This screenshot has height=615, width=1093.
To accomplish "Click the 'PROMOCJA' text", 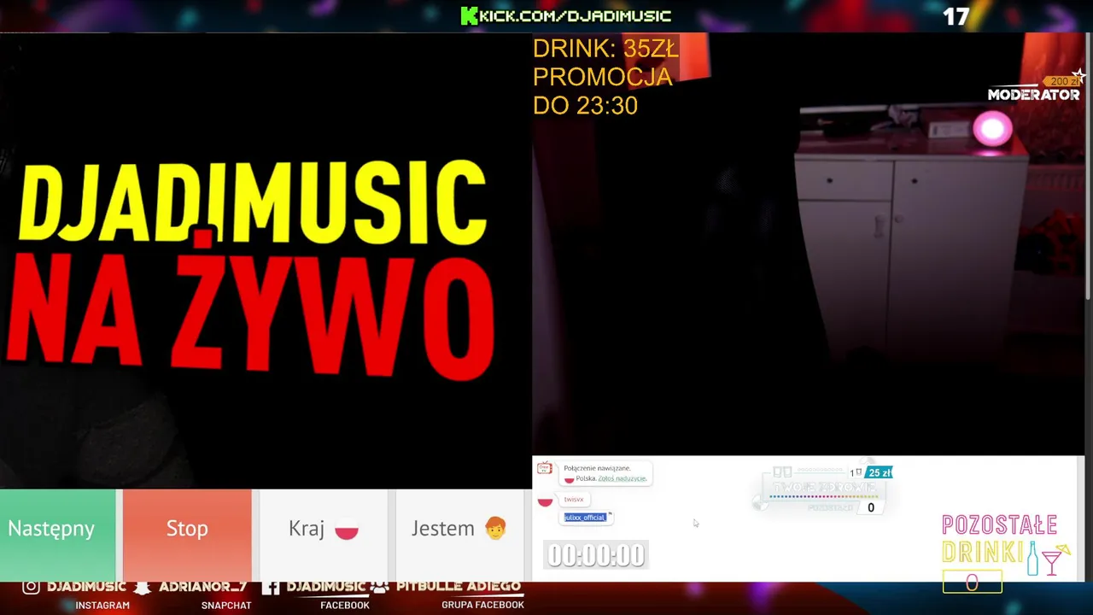I will pos(603,77).
